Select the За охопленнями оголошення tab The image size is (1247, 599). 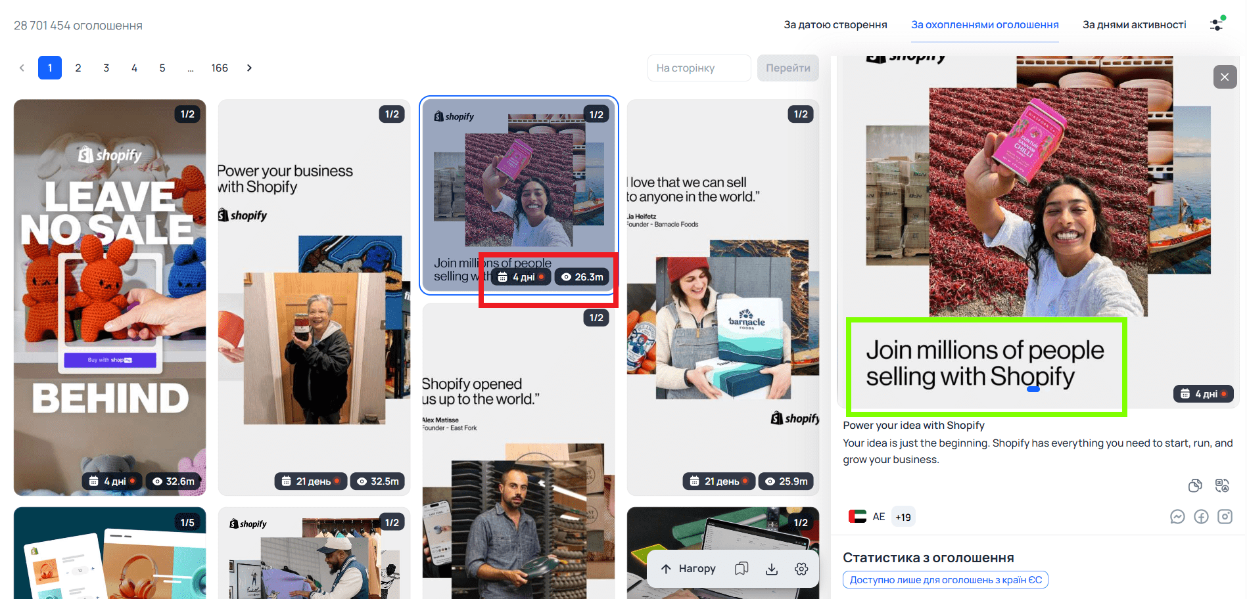tap(985, 25)
